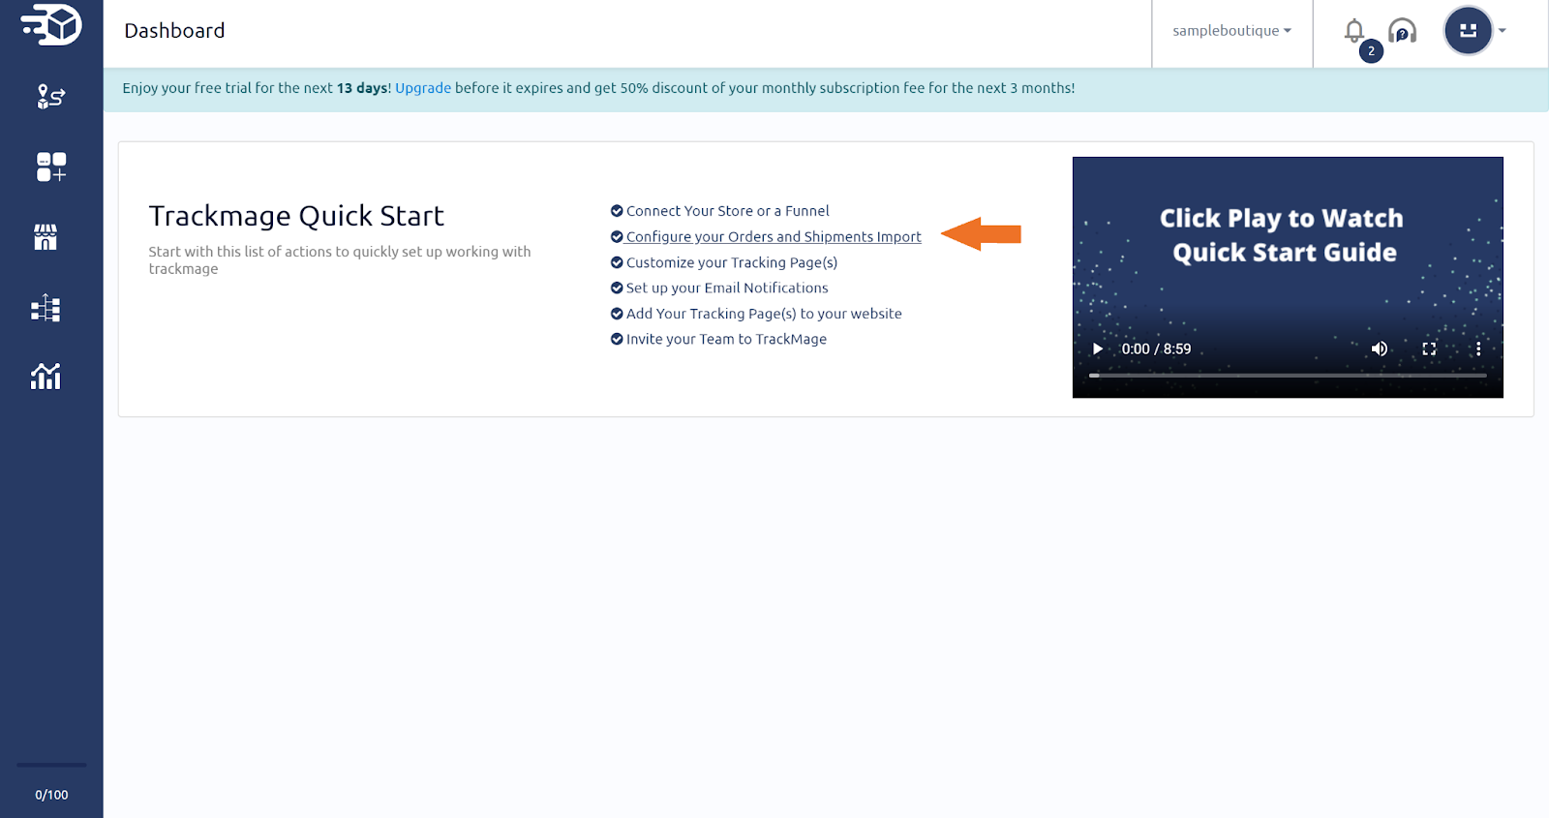Enter video fullscreen mode

(x=1429, y=349)
